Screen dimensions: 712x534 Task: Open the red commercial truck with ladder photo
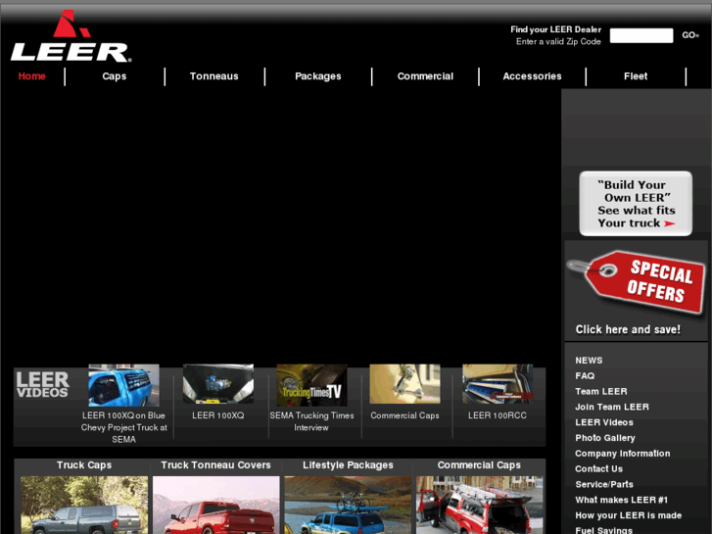click(480, 505)
